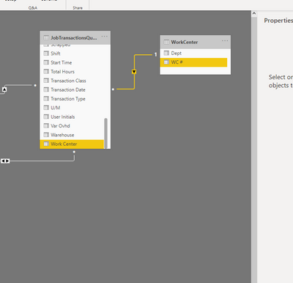This screenshot has width=293, height=283.
Task: Click the column icon beside Shift
Action: [x=46, y=54]
